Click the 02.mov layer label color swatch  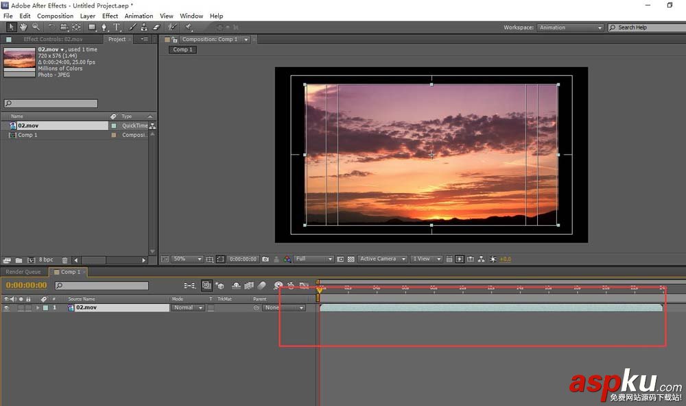click(46, 308)
